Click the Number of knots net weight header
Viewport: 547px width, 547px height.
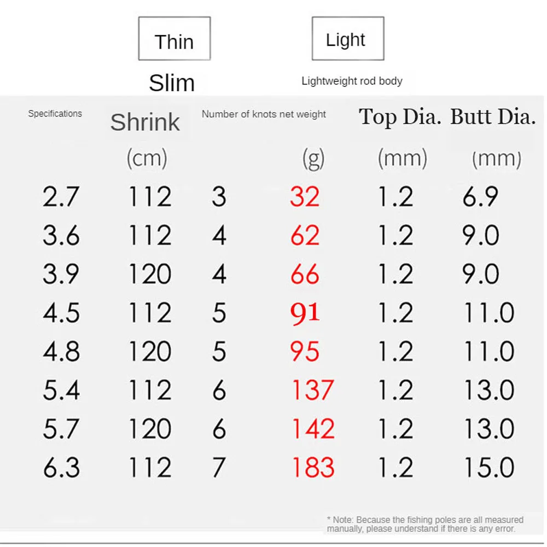(264, 114)
